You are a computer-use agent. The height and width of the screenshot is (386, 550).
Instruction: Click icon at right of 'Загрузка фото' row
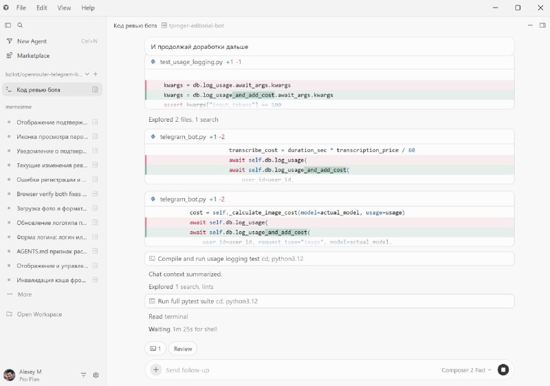[x=95, y=208]
